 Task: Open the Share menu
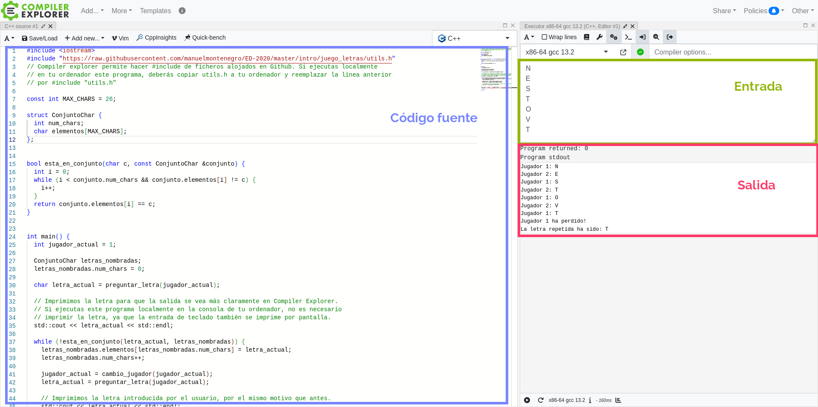pos(724,11)
